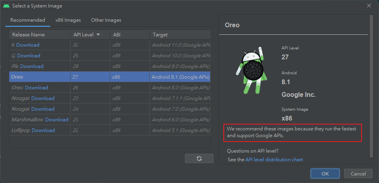Download the Android 10.0 Q image

point(29,55)
